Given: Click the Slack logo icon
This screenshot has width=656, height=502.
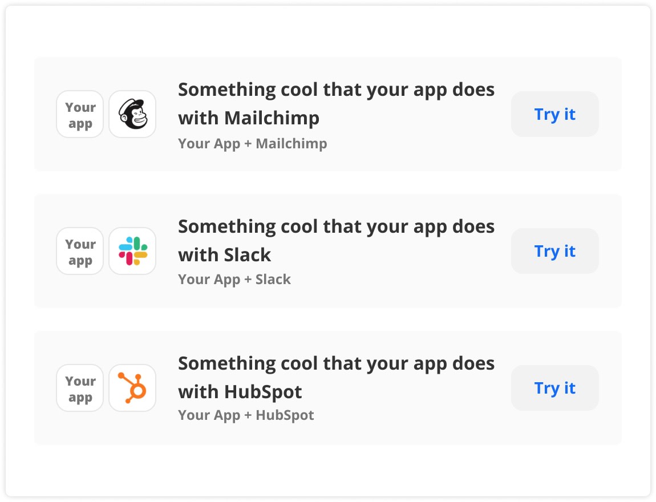Looking at the screenshot, I should 132,251.
